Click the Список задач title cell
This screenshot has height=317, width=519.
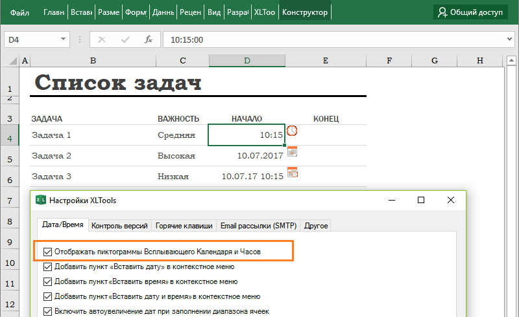[118, 83]
